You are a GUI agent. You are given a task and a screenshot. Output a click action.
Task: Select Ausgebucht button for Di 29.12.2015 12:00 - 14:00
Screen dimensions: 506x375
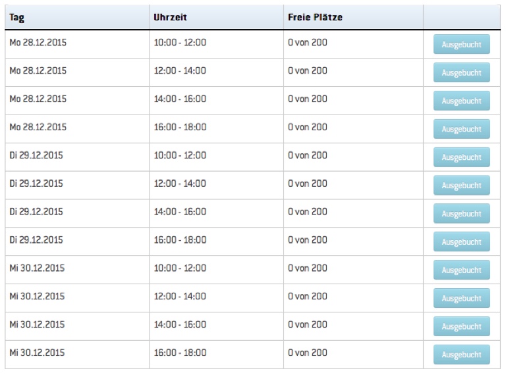pyautogui.click(x=461, y=186)
